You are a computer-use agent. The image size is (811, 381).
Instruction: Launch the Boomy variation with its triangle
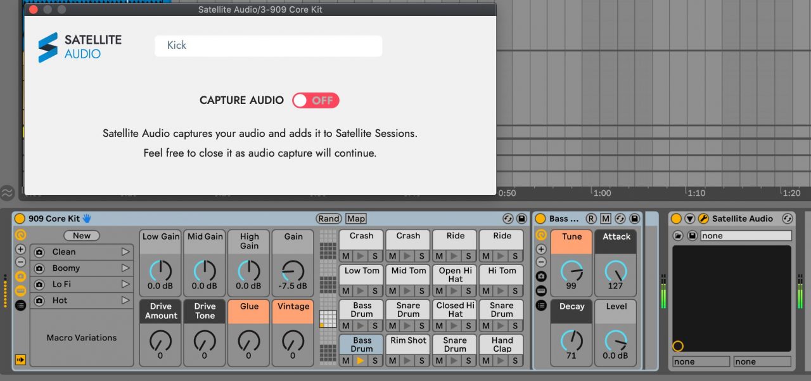click(125, 268)
